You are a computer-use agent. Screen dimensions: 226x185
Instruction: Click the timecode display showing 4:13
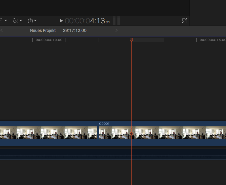(x=87, y=21)
